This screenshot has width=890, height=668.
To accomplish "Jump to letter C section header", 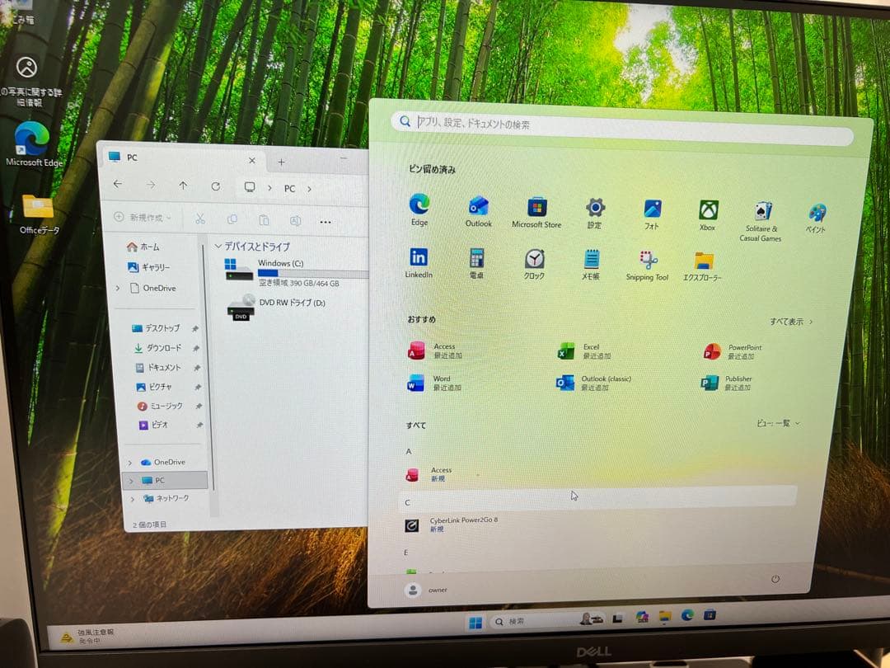I will (408, 502).
